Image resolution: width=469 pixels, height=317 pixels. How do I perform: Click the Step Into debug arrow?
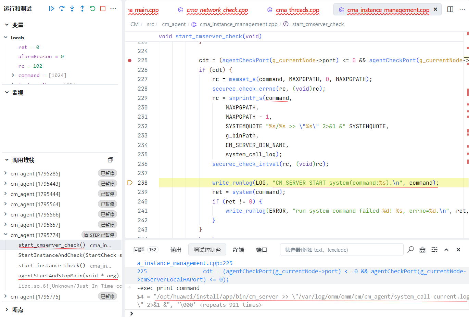tap(72, 9)
